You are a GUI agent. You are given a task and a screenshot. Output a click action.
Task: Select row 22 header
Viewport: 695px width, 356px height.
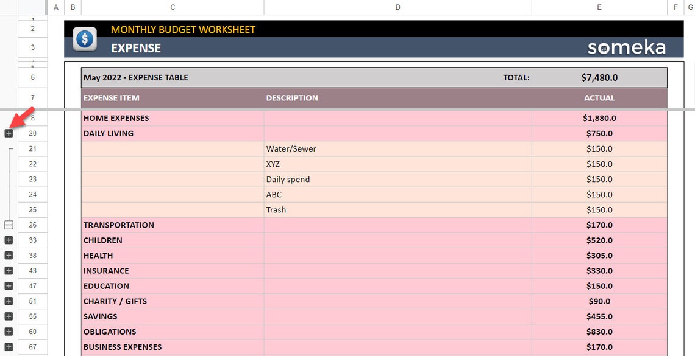point(33,164)
